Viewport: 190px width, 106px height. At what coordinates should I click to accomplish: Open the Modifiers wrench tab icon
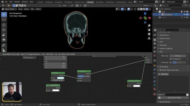(x=155, y=69)
